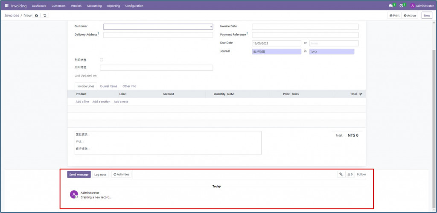Screen dimensions: 437x213
Task: Open Delivery Address help tooltip
Action: click(x=99, y=33)
